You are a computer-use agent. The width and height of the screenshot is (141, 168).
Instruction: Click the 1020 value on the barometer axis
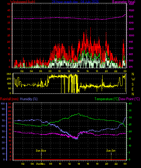click(131, 10)
